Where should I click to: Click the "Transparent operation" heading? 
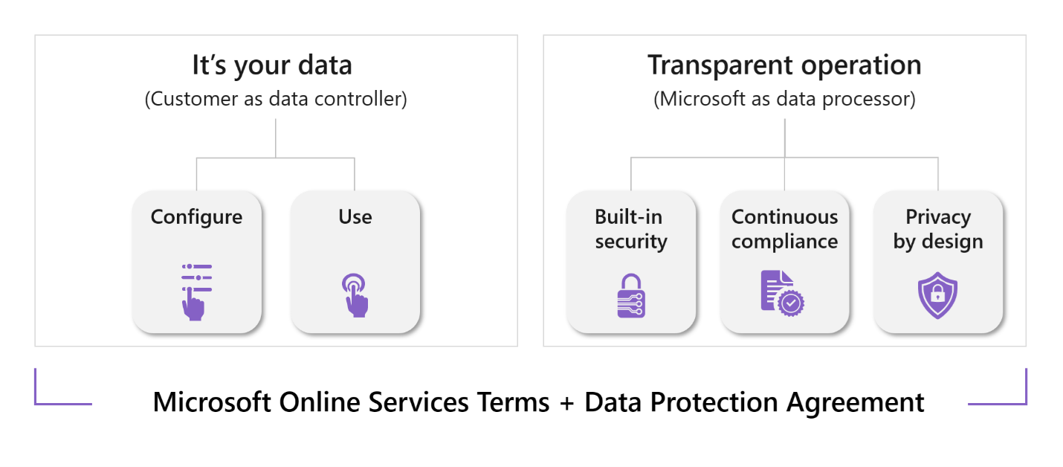point(784,65)
